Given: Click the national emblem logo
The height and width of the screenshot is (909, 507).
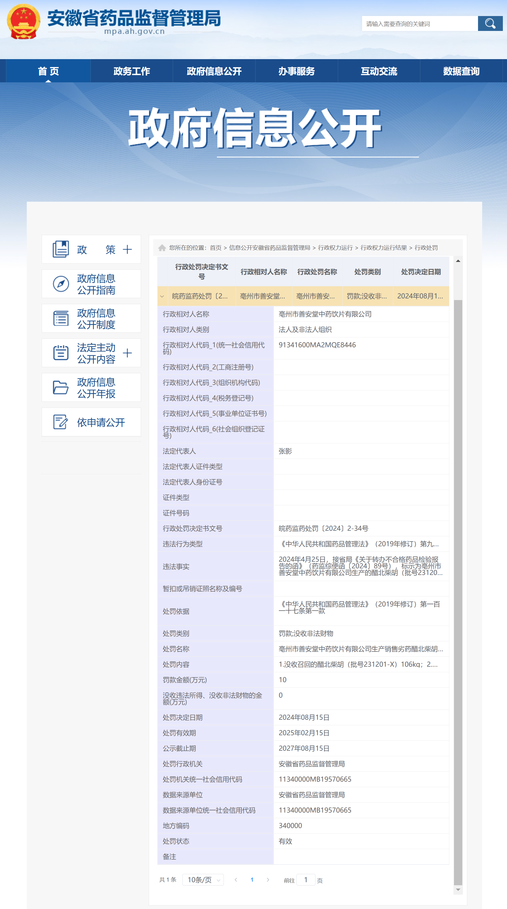Looking at the screenshot, I should [23, 22].
